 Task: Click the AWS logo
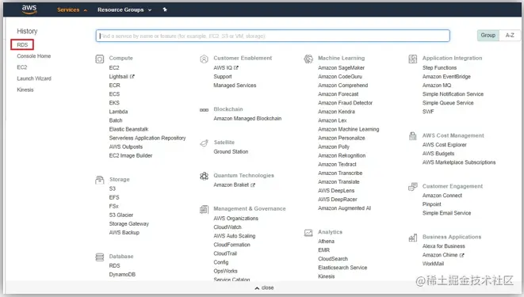(29, 10)
